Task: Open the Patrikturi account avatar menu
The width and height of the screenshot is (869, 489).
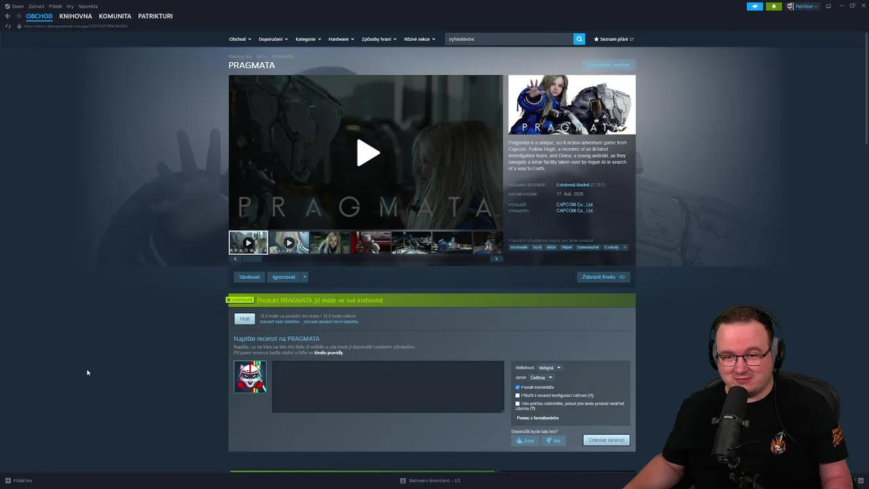Action: coord(802,6)
